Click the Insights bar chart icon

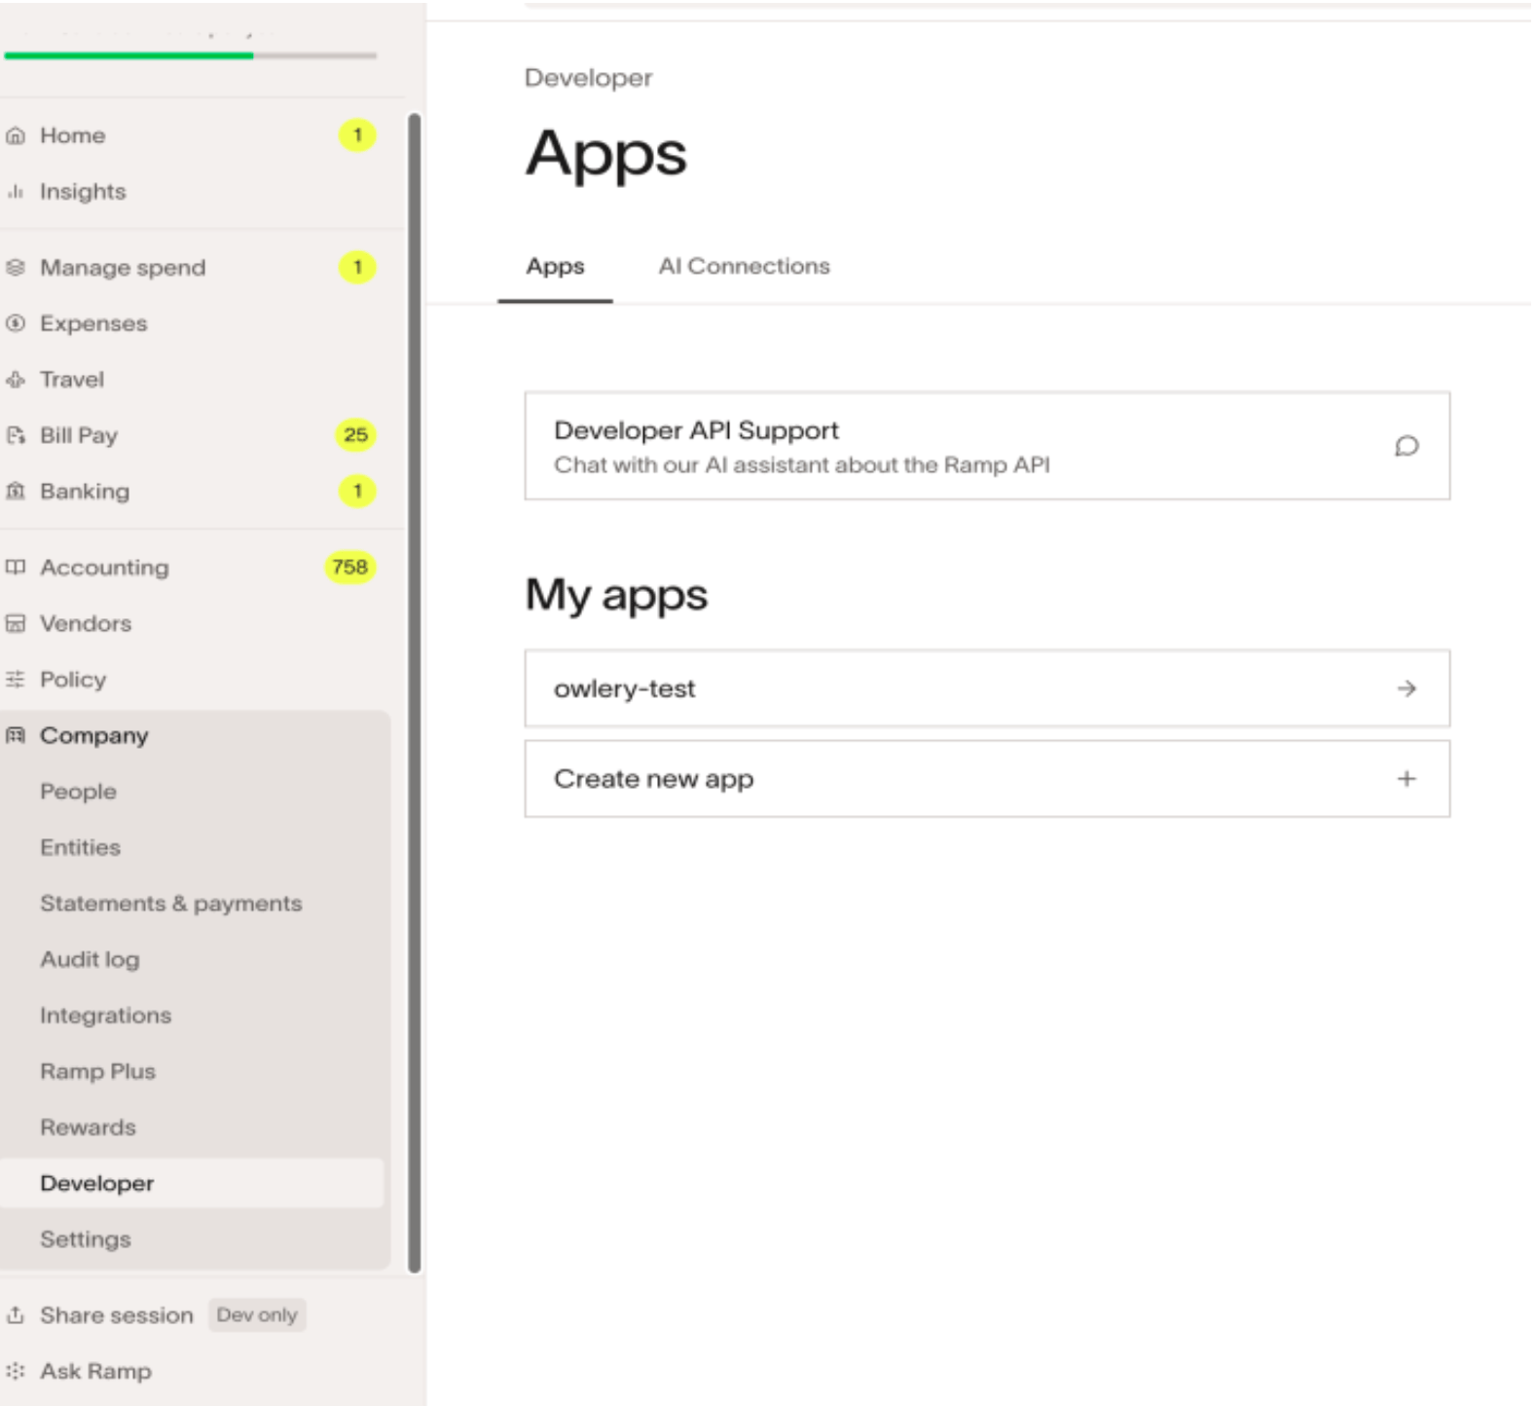pos(15,192)
